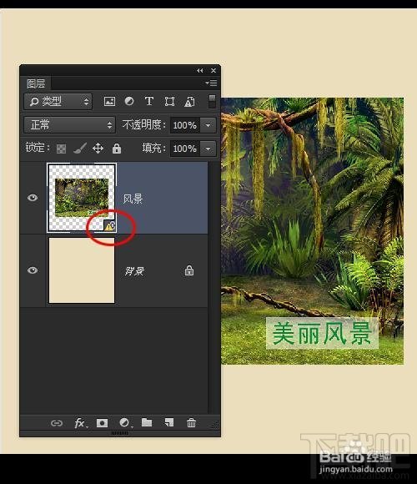This screenshot has height=484, width=417.
Task: Hide the 风景 layer with eye icon
Action: pos(33,198)
